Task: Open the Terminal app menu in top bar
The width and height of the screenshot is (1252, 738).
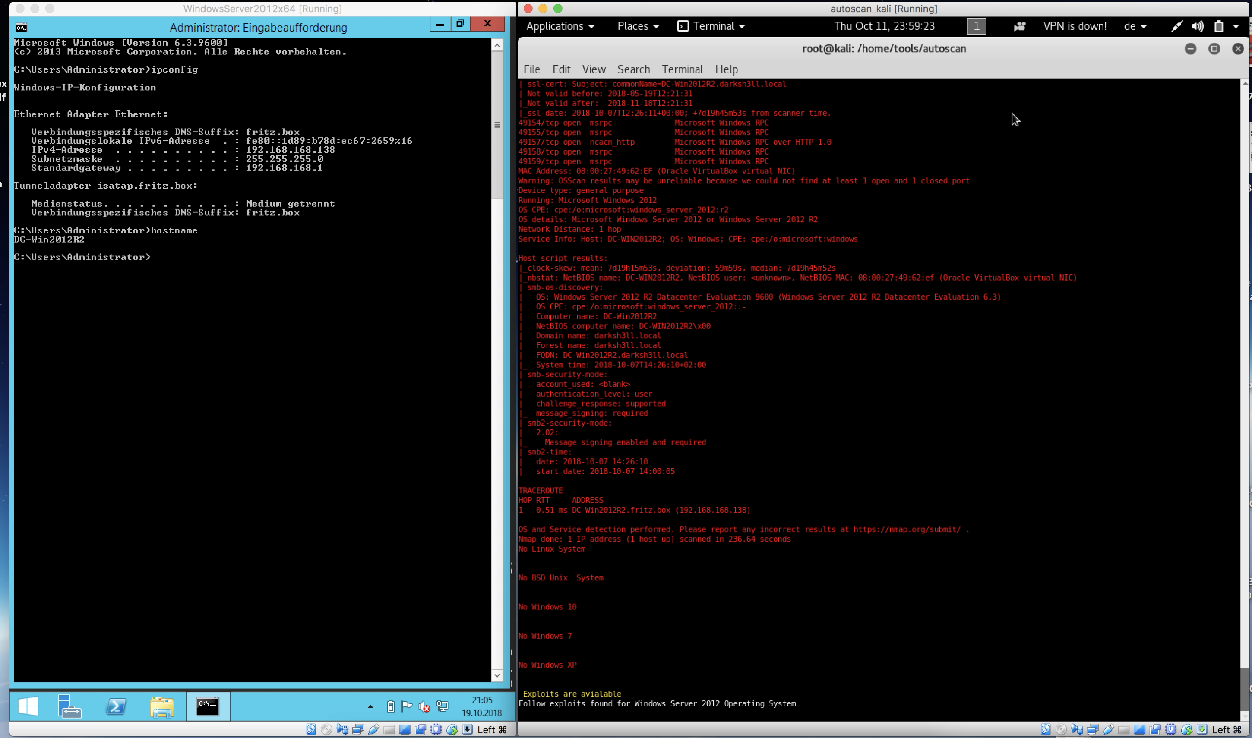Action: click(x=711, y=26)
